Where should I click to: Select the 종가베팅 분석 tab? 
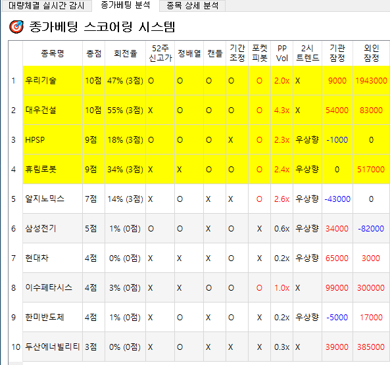[126, 5]
